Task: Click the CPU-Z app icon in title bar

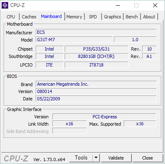Action: coord(5,5)
